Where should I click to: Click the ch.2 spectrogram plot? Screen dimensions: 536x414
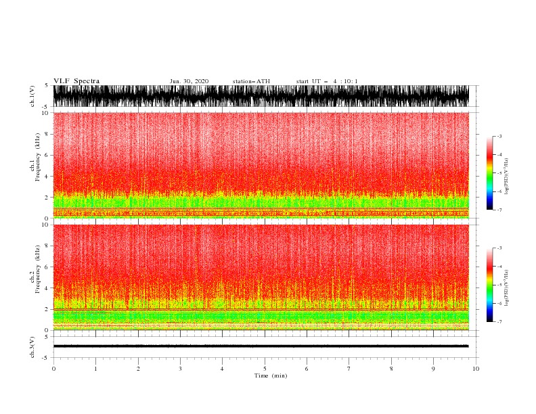point(261,277)
